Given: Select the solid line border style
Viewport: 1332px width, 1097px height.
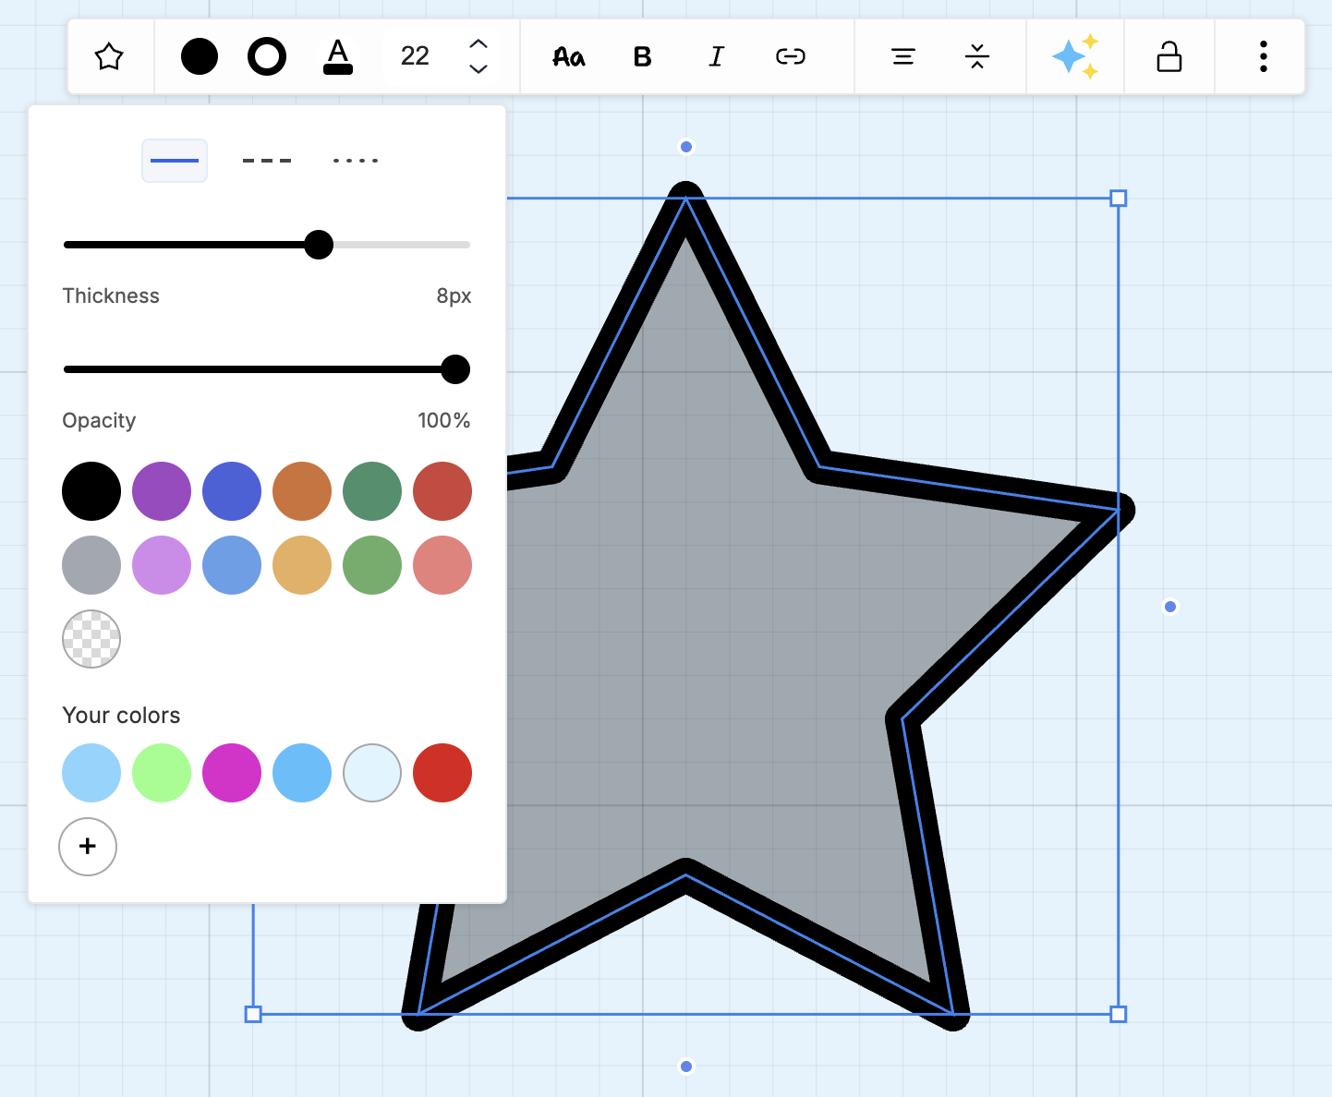Looking at the screenshot, I should (x=175, y=161).
